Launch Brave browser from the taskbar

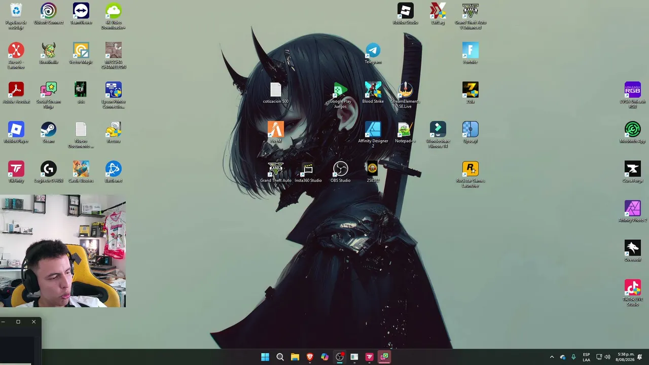pos(310,357)
